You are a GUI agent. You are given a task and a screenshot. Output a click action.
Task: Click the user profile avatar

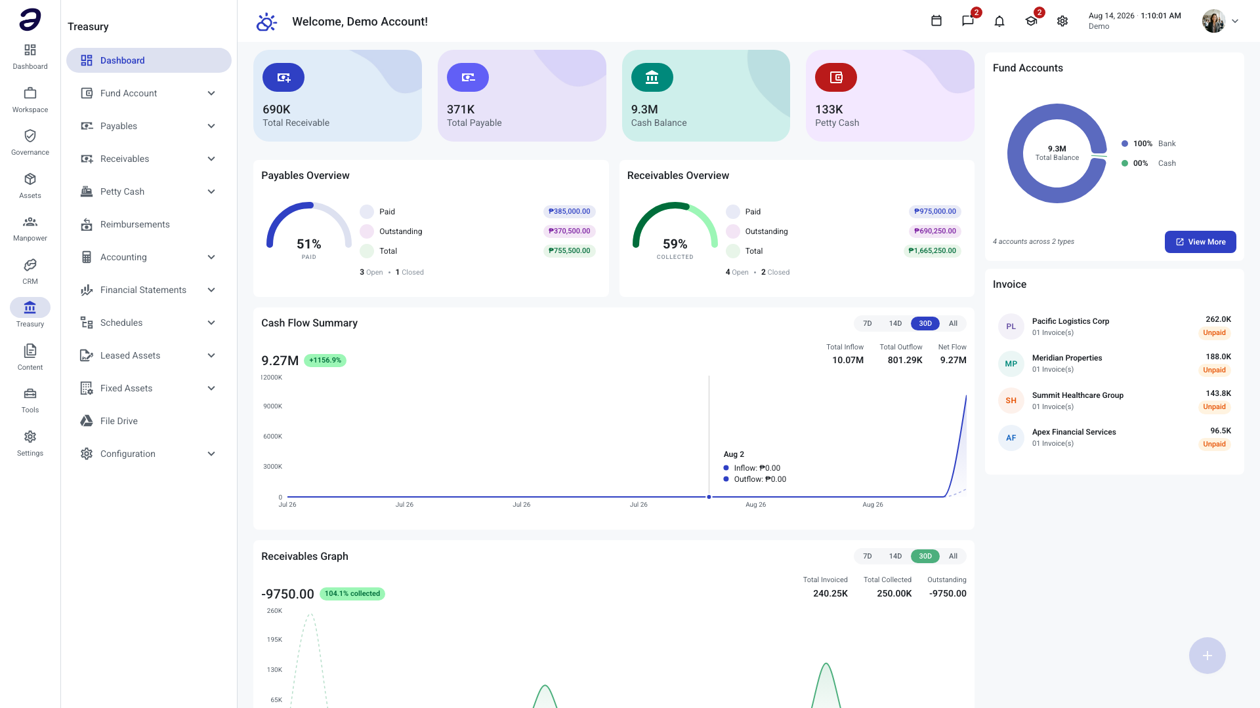pos(1213,21)
